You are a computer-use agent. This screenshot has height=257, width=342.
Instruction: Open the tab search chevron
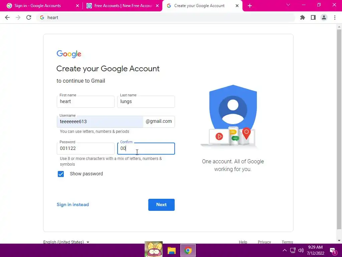click(288, 5)
